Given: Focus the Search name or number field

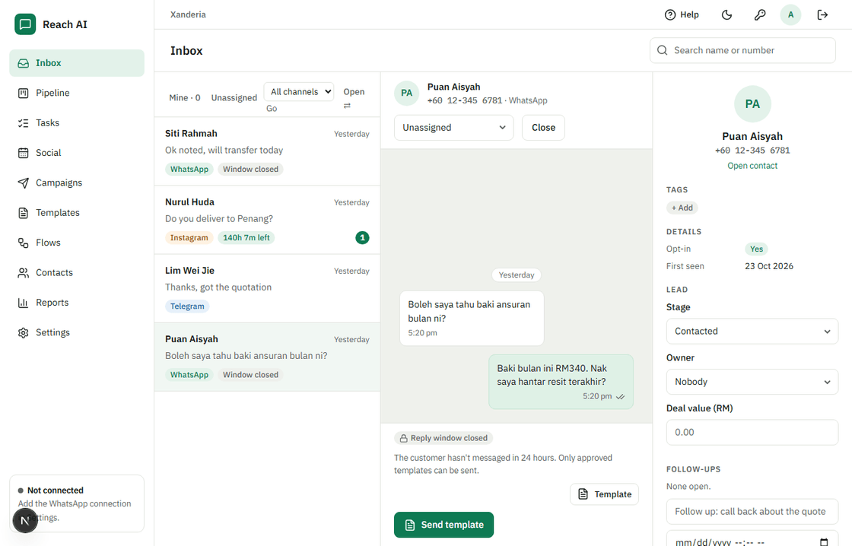Looking at the screenshot, I should click(x=742, y=50).
